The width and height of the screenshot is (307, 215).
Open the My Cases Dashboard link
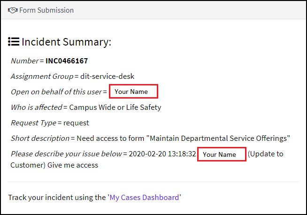[144, 198]
